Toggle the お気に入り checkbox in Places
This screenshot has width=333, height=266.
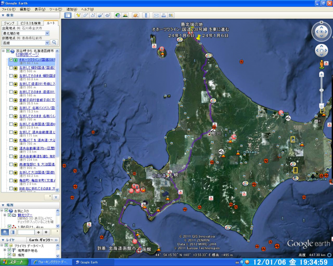6,211
